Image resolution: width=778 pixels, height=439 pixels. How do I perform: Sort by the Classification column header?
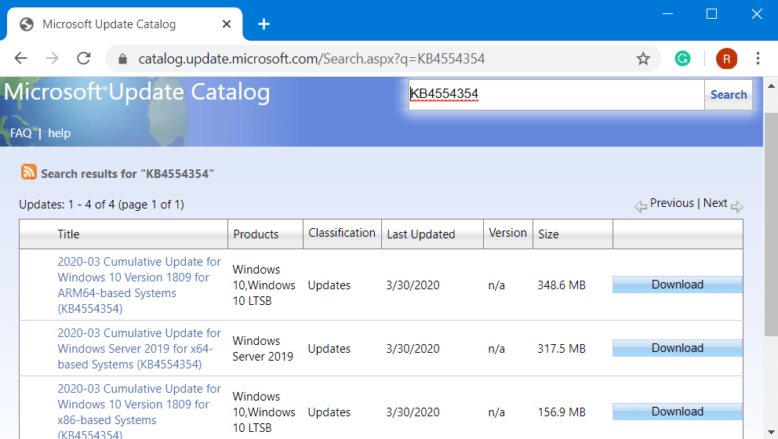pyautogui.click(x=342, y=233)
